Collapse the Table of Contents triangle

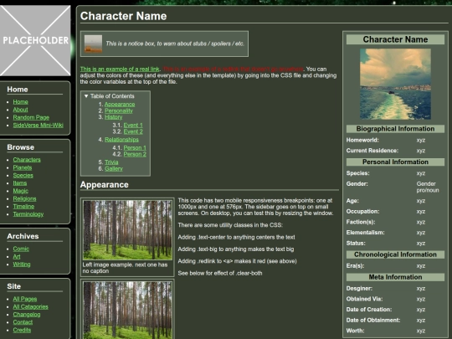coord(86,96)
